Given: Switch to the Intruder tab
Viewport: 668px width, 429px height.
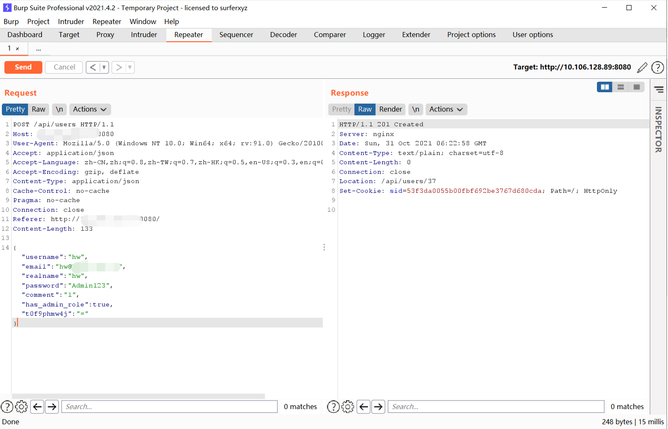Looking at the screenshot, I should 144,35.
